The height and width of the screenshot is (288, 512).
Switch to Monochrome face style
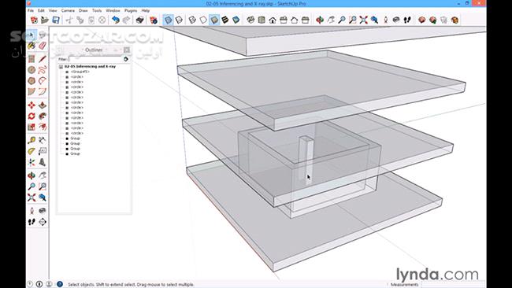click(236, 20)
